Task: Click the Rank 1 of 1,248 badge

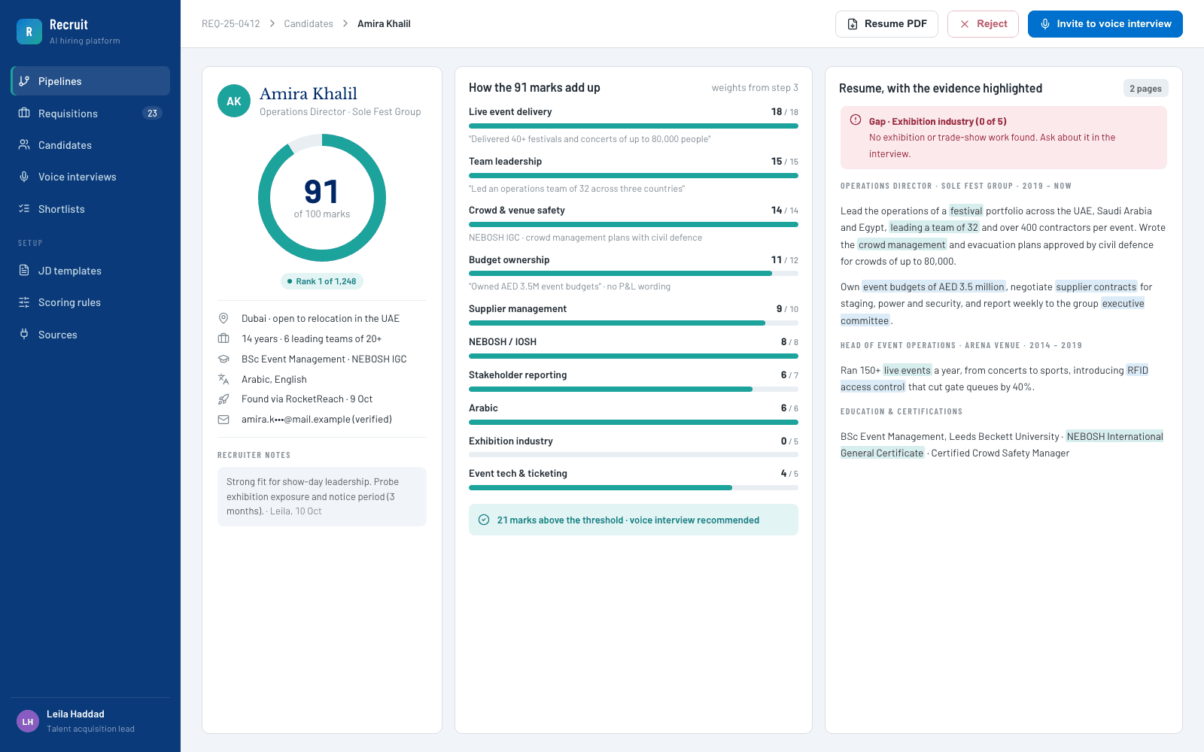Action: tap(322, 281)
